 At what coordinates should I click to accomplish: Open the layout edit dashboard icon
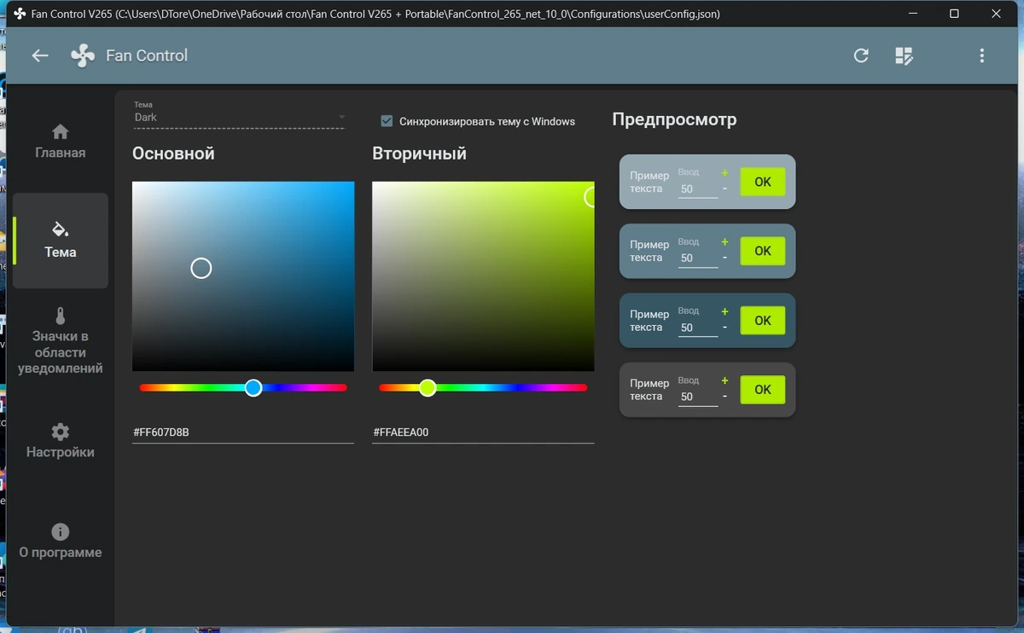coord(904,55)
